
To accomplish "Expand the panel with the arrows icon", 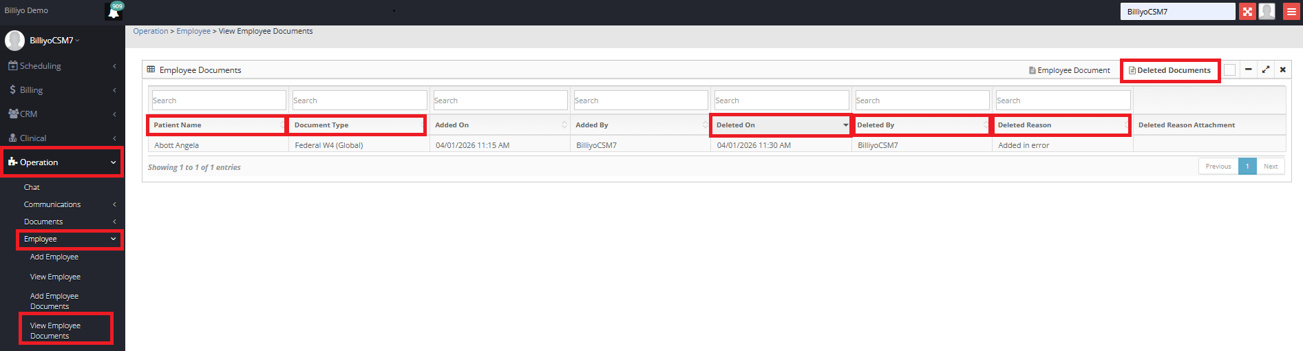I will pos(1265,70).
